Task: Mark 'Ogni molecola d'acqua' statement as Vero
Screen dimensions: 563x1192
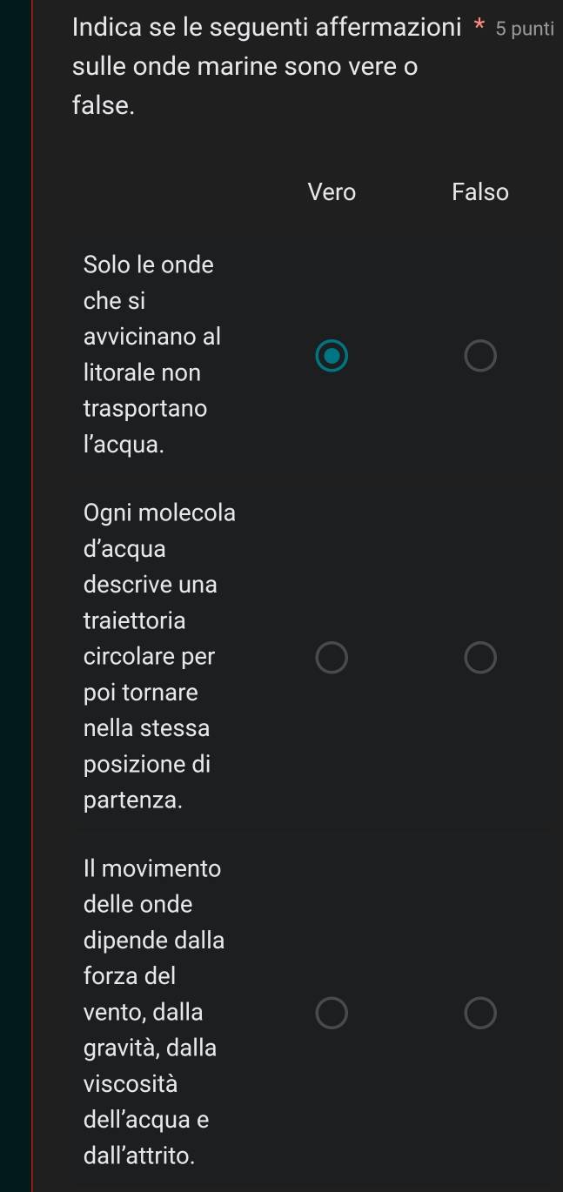Action: (332, 658)
